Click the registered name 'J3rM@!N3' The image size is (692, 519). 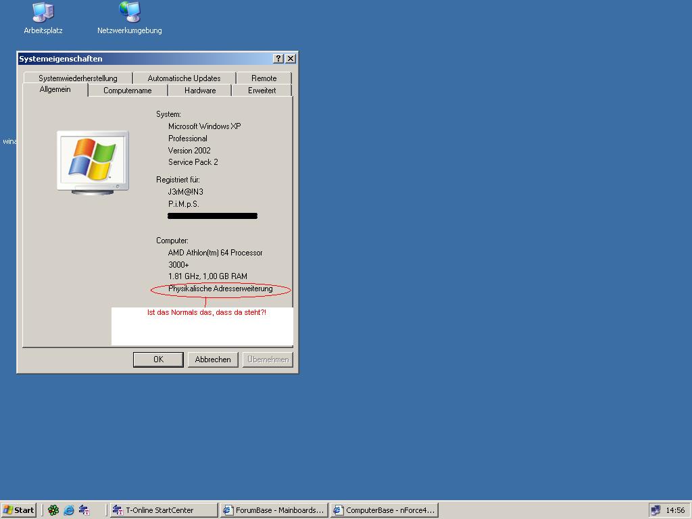point(185,192)
